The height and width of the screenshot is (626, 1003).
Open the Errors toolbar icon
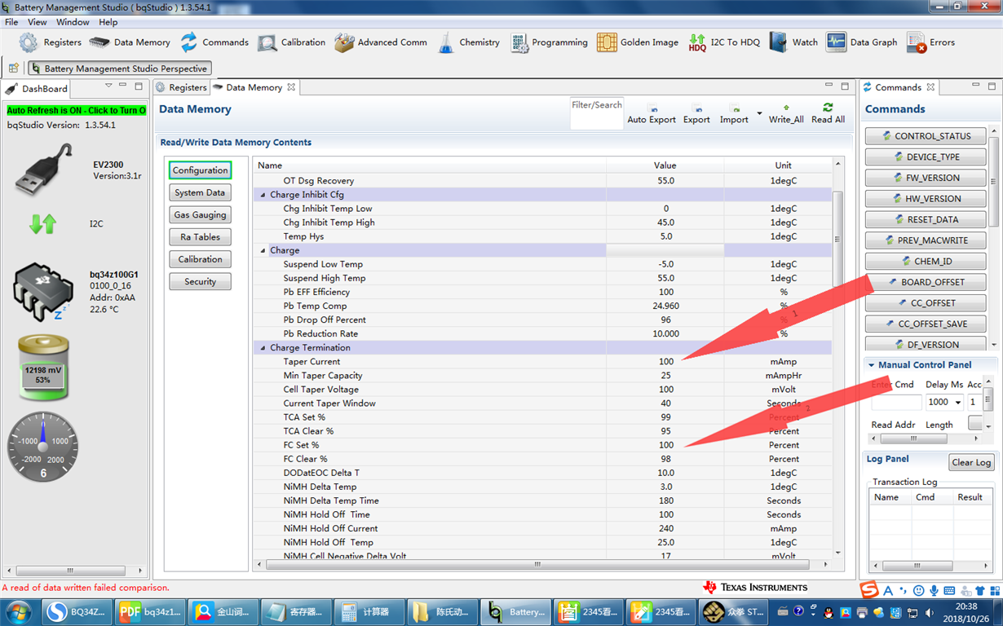[x=917, y=42]
